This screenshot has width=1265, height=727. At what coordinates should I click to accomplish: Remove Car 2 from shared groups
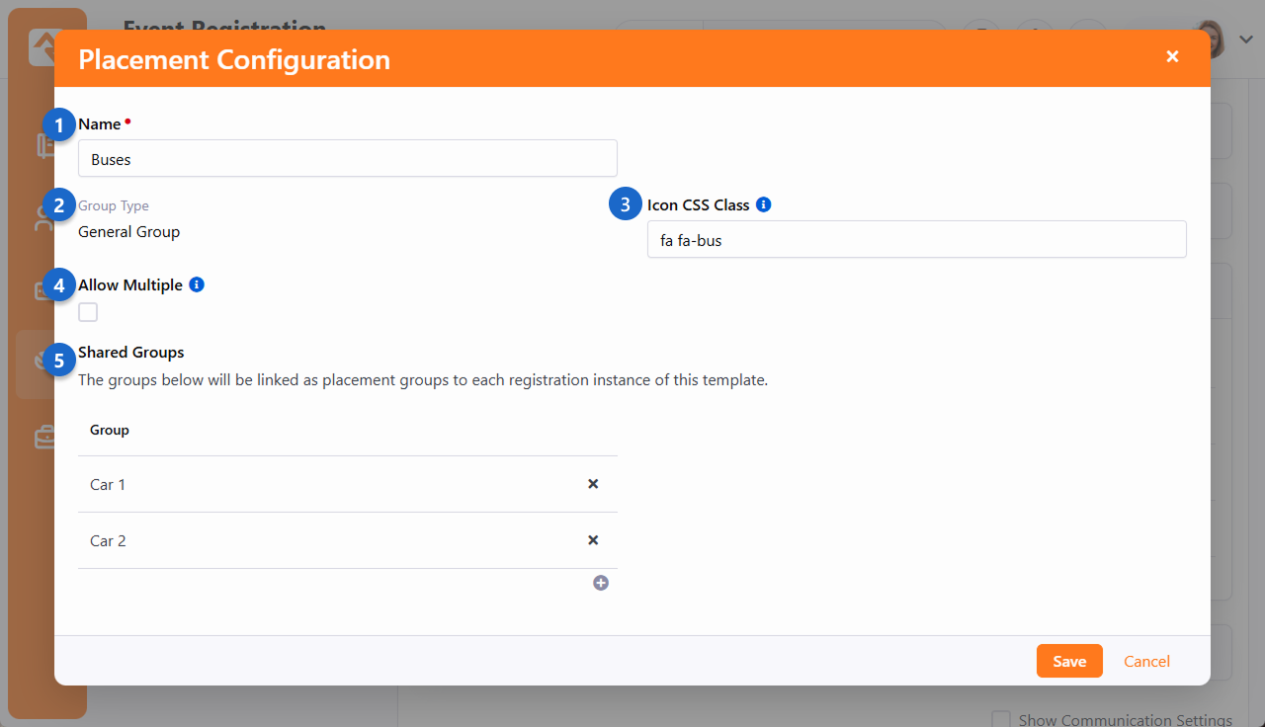[x=593, y=540]
